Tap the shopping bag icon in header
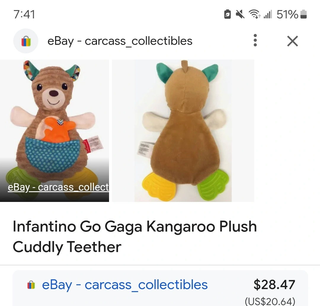The width and height of the screenshot is (320, 306). 26,41
